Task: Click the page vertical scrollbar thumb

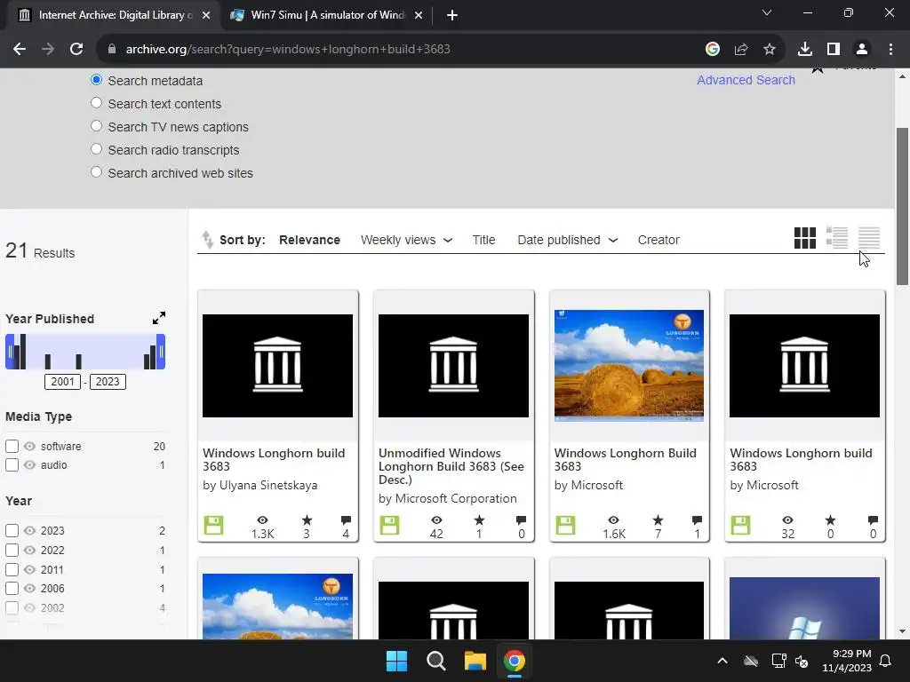Action: pyautogui.click(x=902, y=206)
